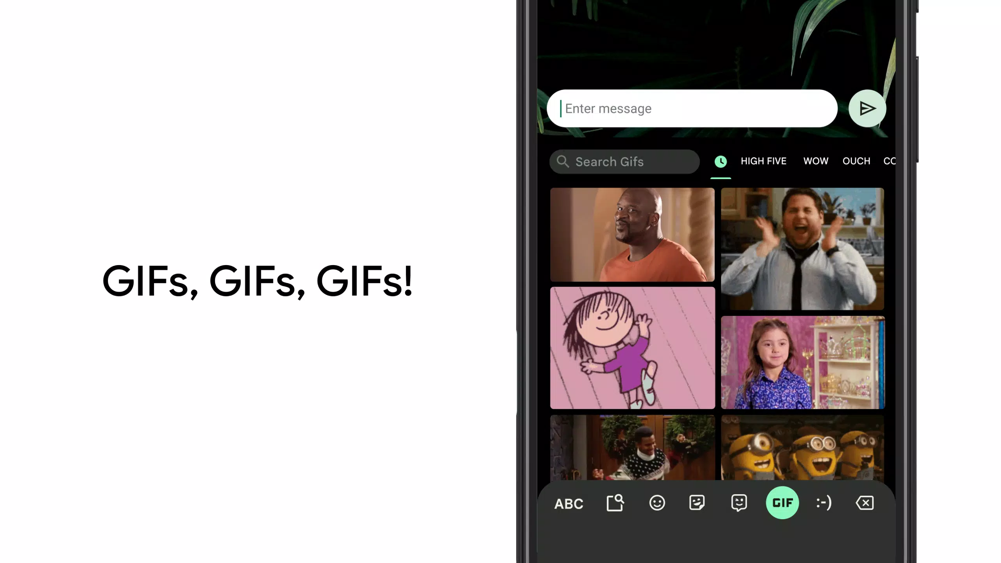Tap the recent GIFs clock icon

coord(721,161)
